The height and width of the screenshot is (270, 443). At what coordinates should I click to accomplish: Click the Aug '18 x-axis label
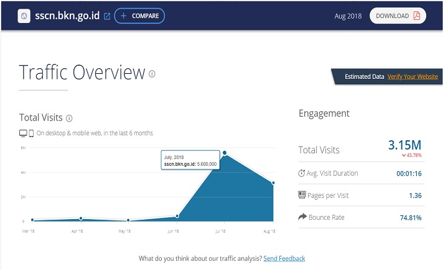coord(269,231)
